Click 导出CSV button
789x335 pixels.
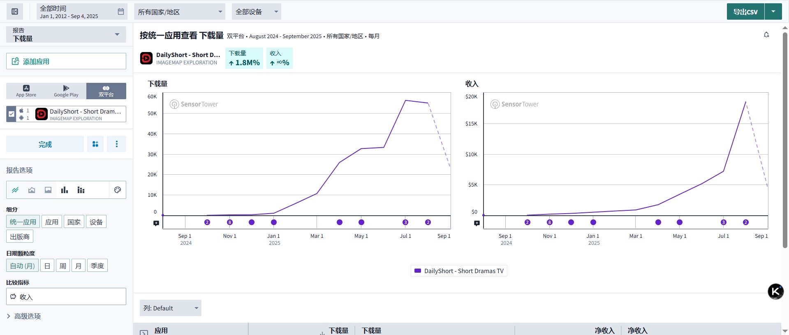click(x=745, y=11)
